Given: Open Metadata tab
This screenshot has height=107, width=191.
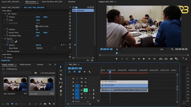Looking at the screenshot, I should click(x=72, y=2).
